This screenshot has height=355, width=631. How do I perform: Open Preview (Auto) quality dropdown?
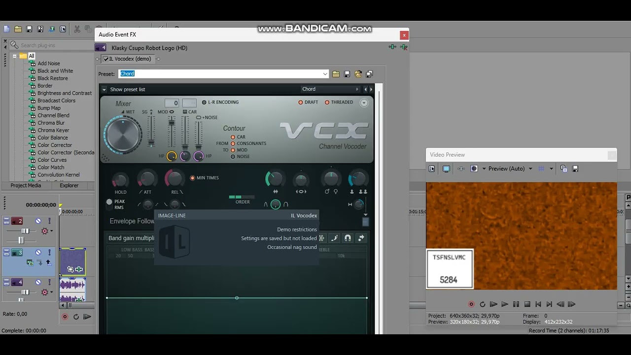(x=530, y=169)
